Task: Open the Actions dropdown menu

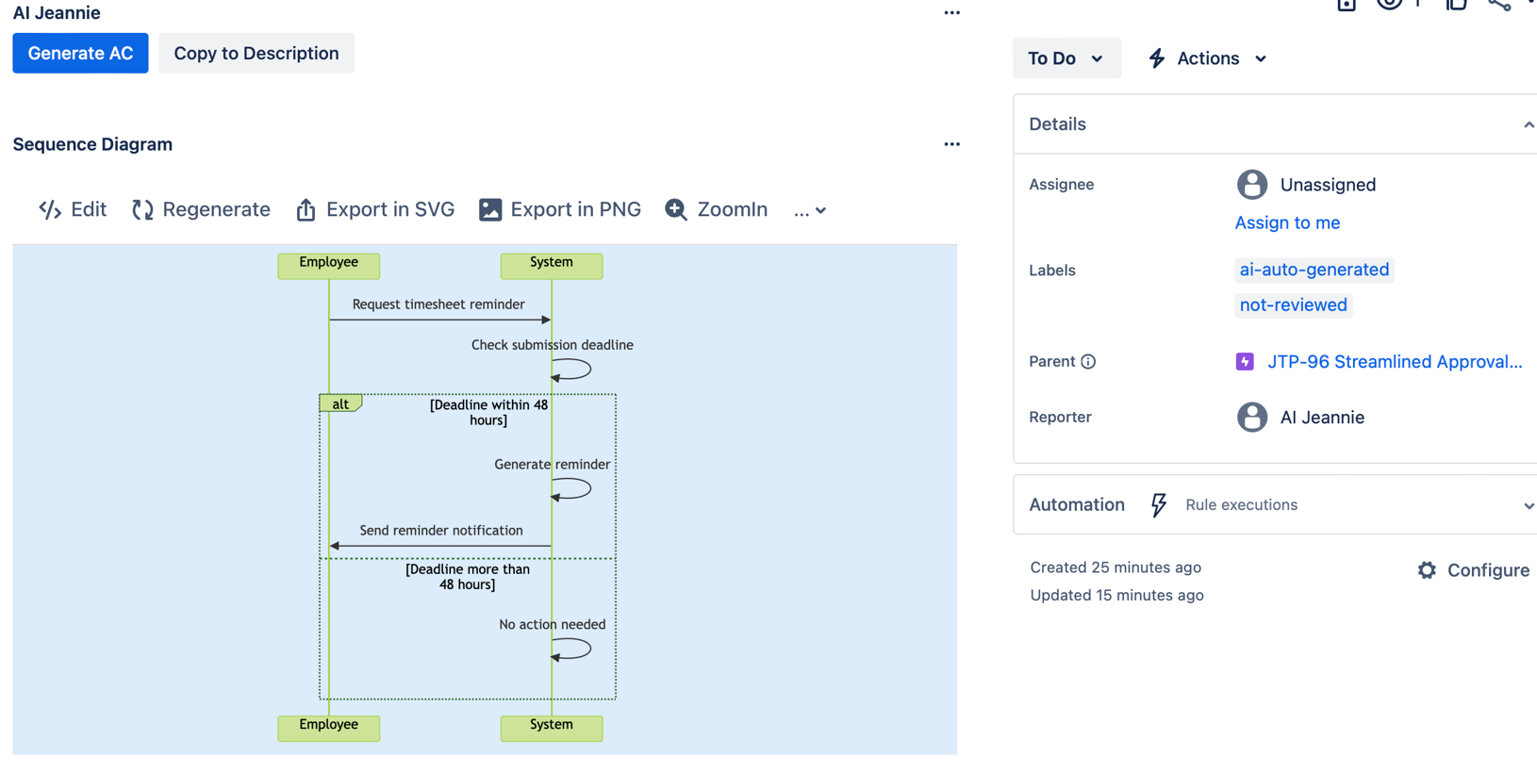Action: (1208, 58)
